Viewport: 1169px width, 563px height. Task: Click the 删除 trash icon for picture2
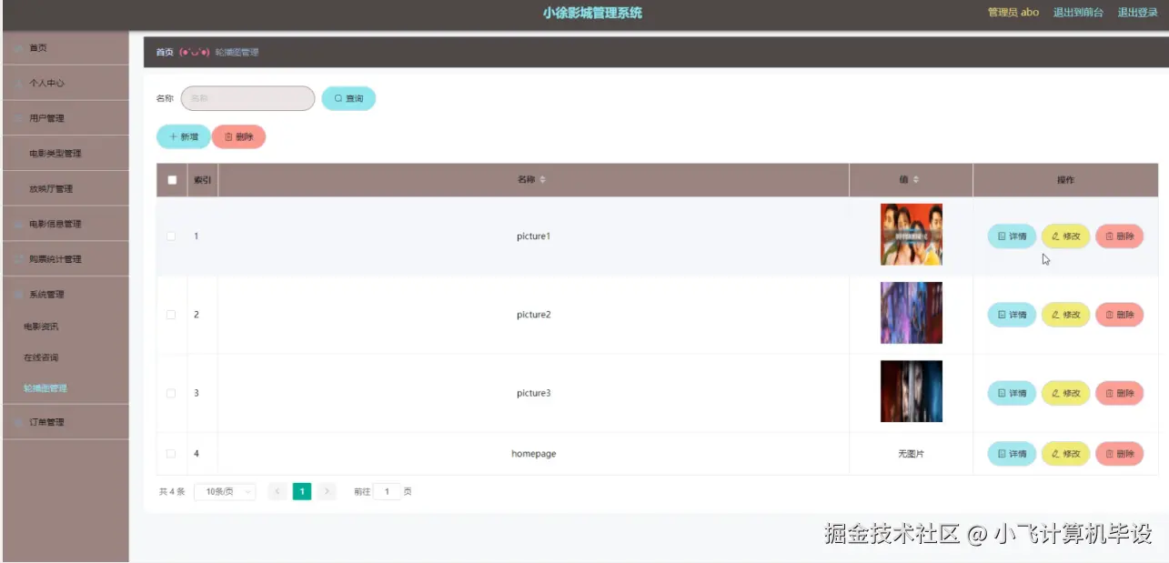coord(1110,315)
